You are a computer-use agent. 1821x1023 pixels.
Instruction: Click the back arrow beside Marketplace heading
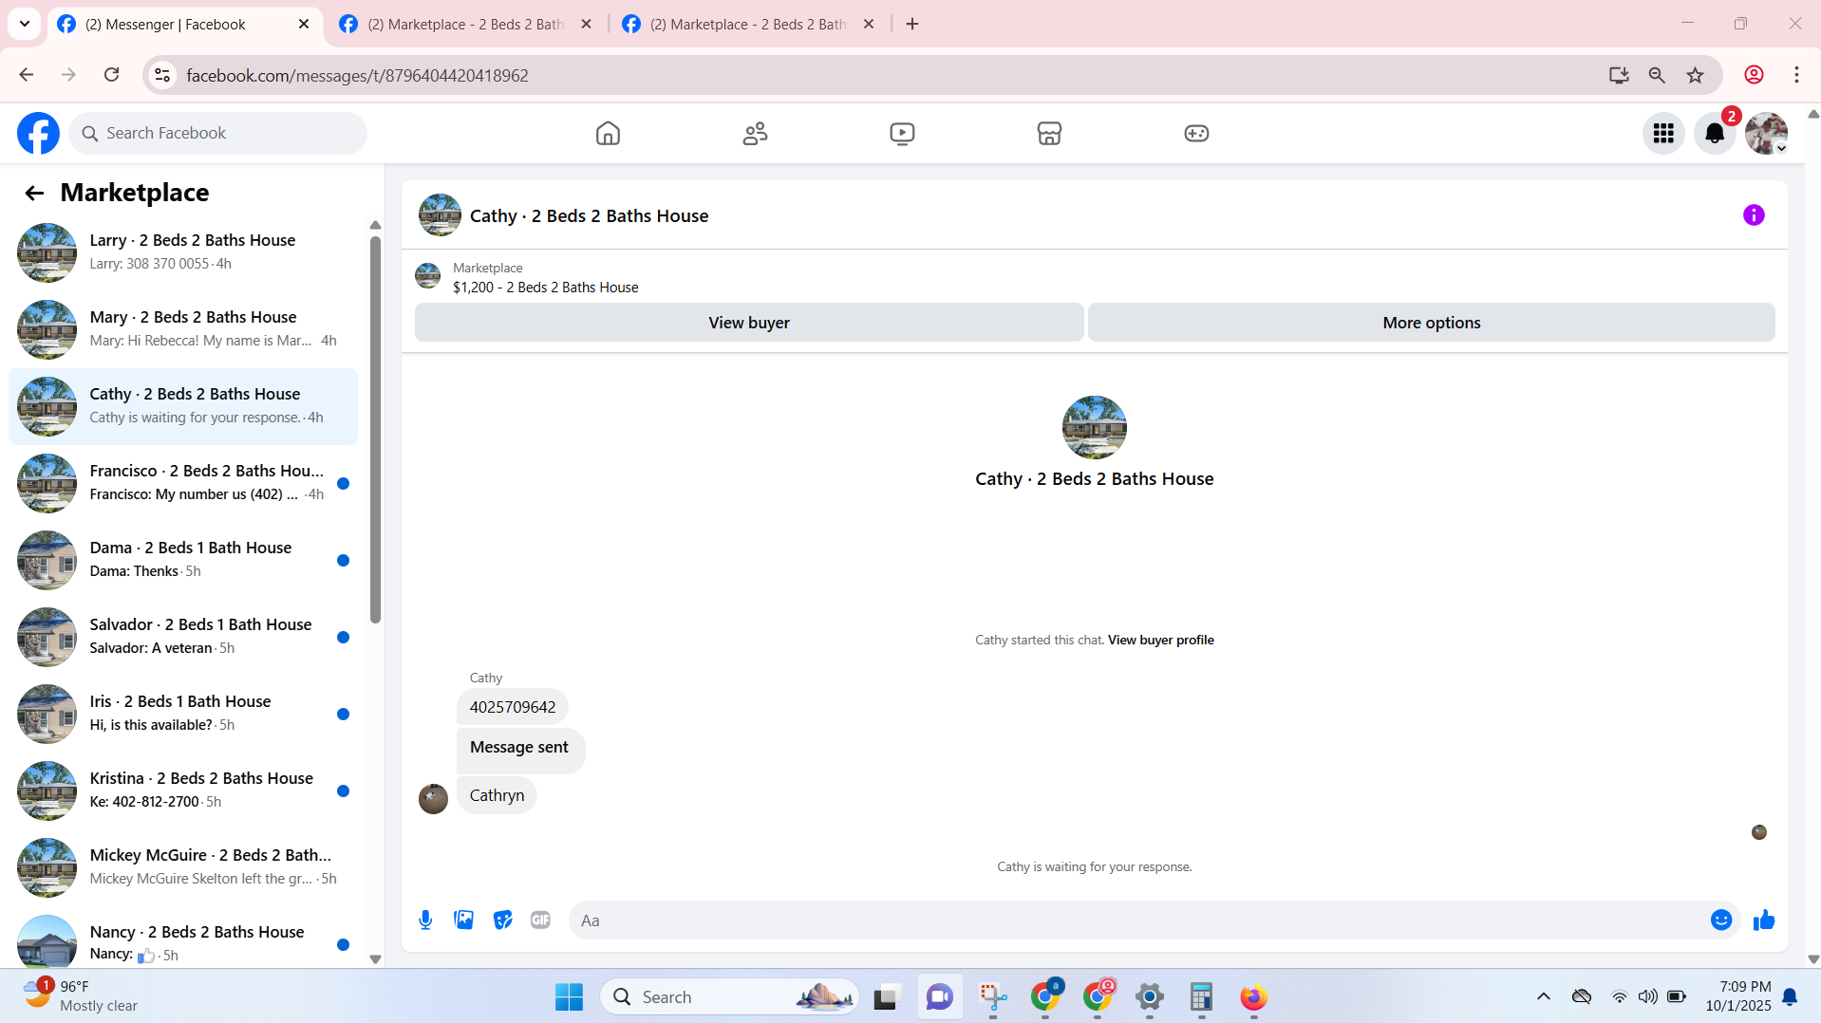point(34,194)
